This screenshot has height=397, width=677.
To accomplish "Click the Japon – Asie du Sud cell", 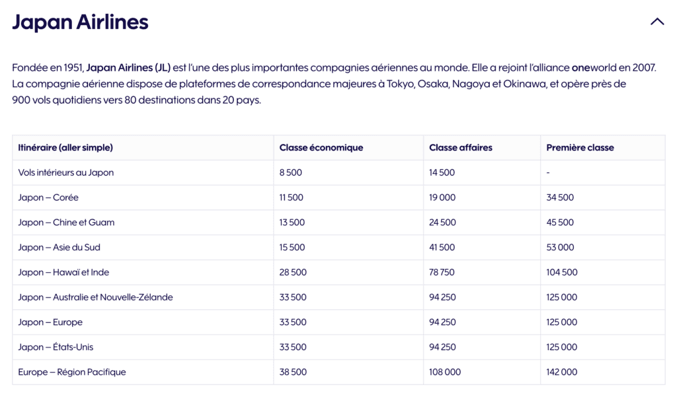I will click(x=59, y=247).
